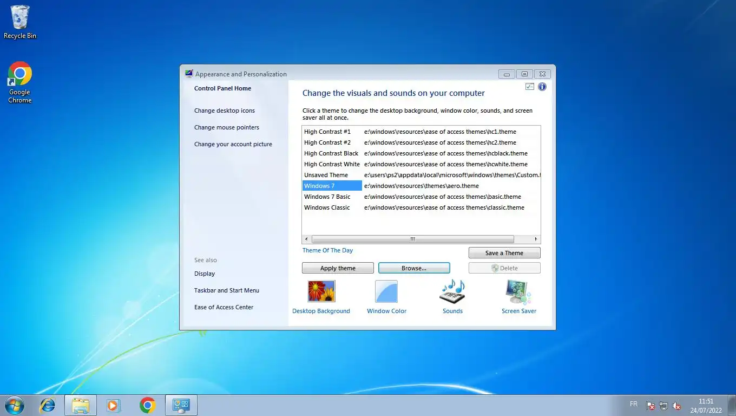Viewport: 736px width, 416px height.
Task: Select the Windows Classic theme
Action: tap(421, 207)
